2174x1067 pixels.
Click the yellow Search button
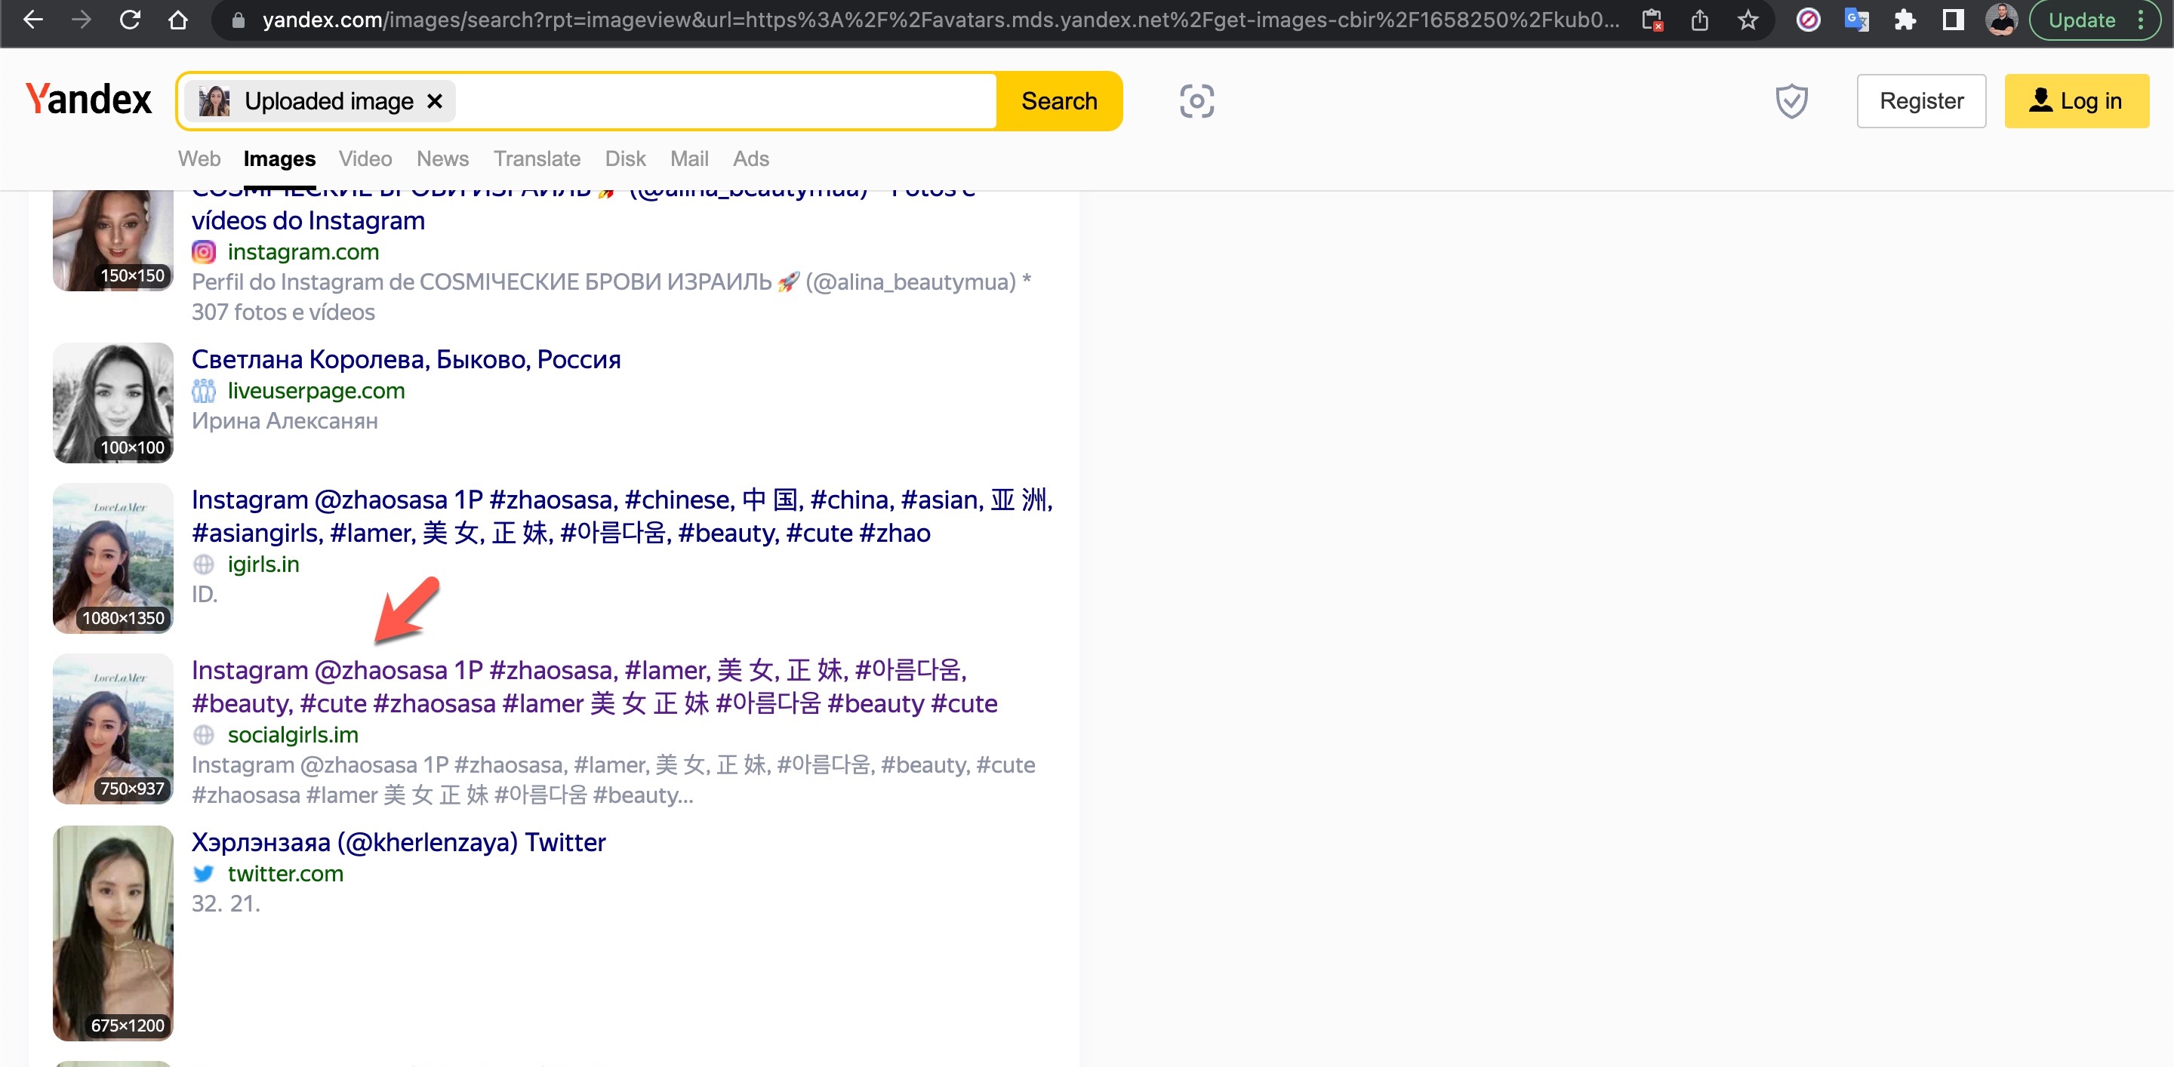pos(1059,101)
